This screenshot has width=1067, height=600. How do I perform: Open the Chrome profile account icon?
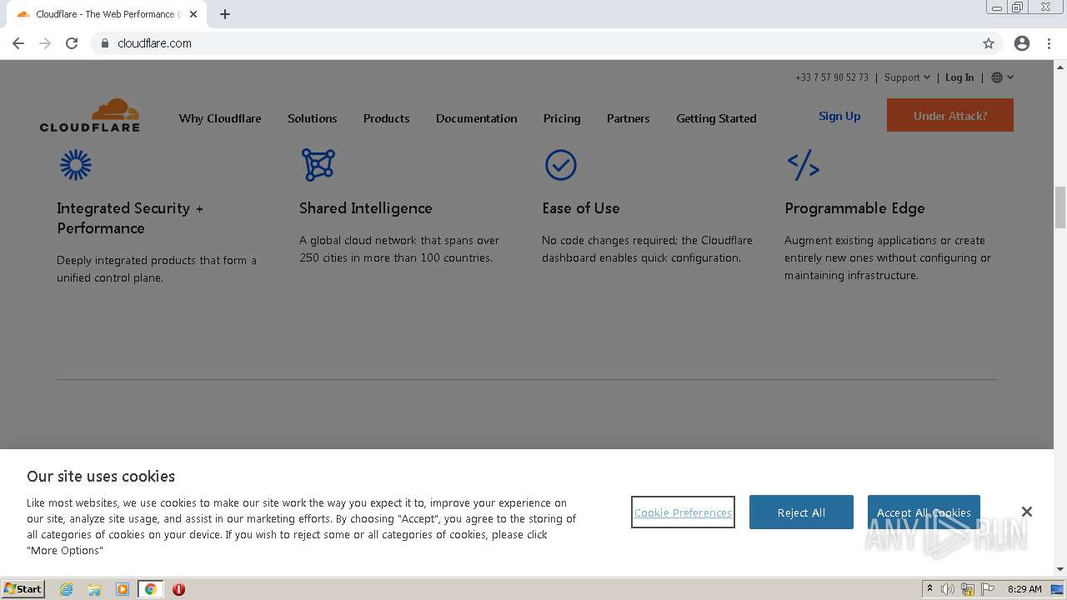(1022, 43)
